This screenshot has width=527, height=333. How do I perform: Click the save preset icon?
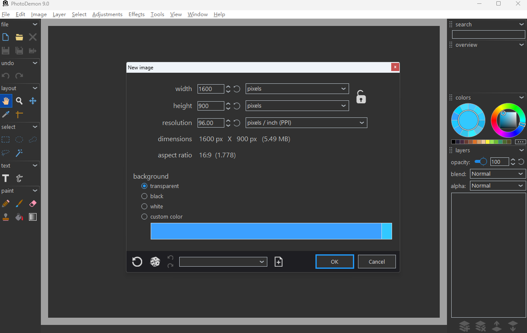278,262
